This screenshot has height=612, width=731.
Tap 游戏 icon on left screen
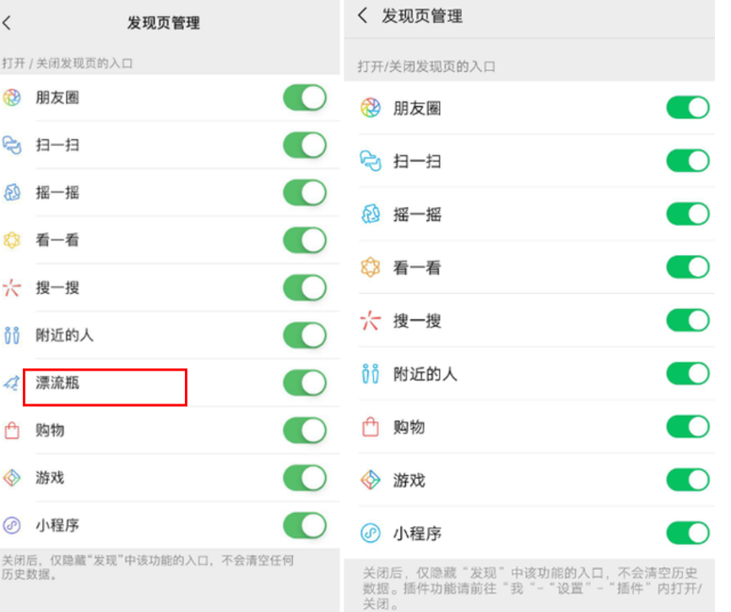pos(12,478)
